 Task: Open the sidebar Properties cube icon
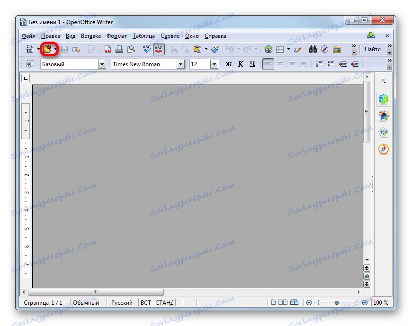(x=384, y=99)
